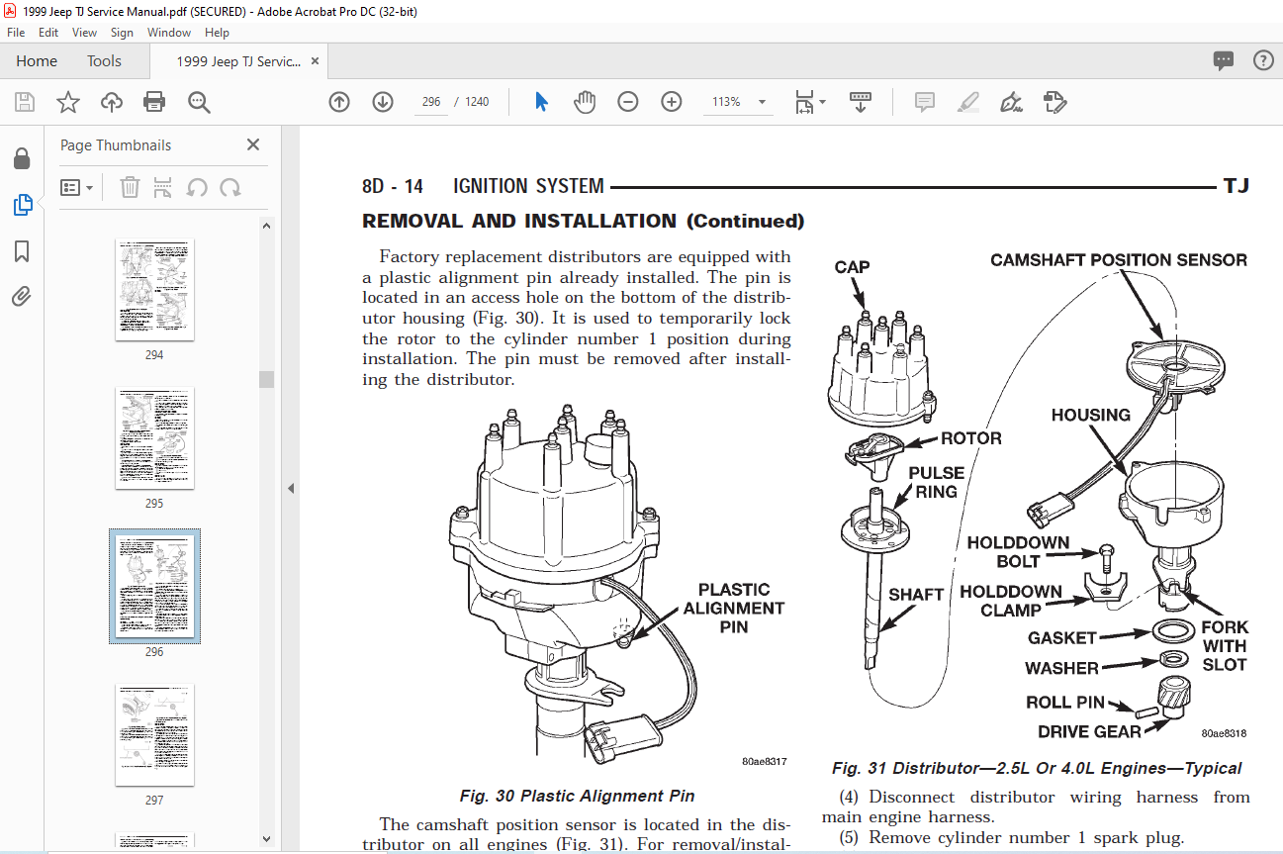Viewport: 1283px width, 854px height.
Task: Open the sign document pen tool
Action: (x=1011, y=102)
